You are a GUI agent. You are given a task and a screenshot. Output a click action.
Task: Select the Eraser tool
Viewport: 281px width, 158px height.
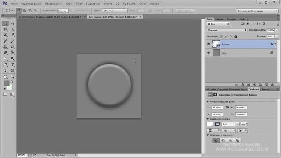(x=5, y=53)
